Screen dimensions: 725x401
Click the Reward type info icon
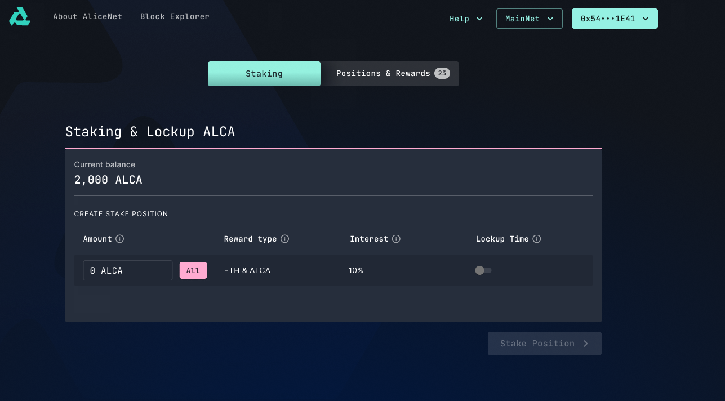click(x=286, y=239)
